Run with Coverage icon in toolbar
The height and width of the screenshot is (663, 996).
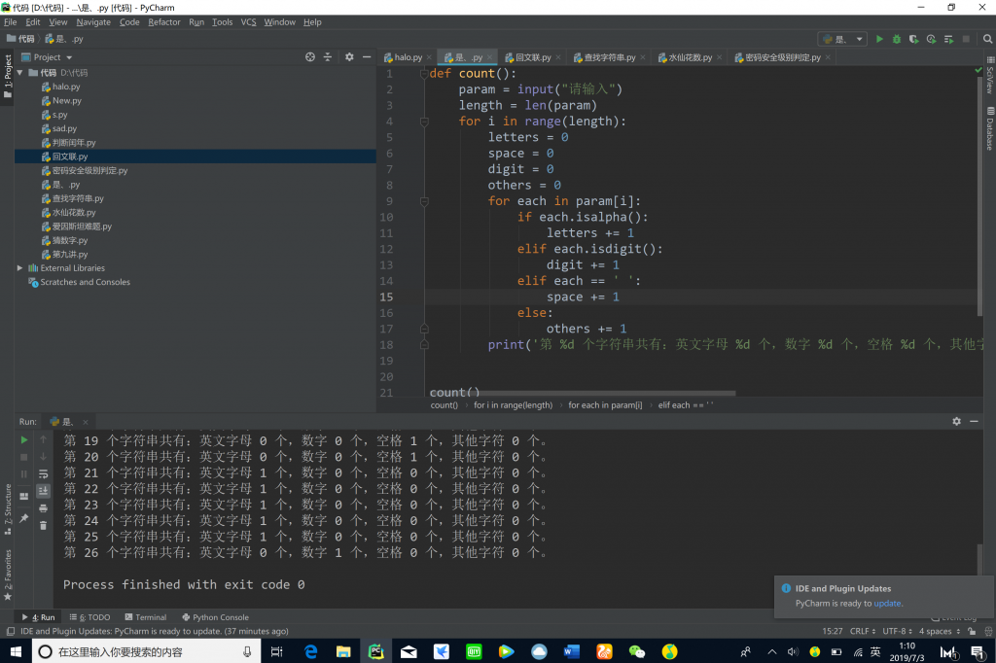pyautogui.click(x=914, y=39)
